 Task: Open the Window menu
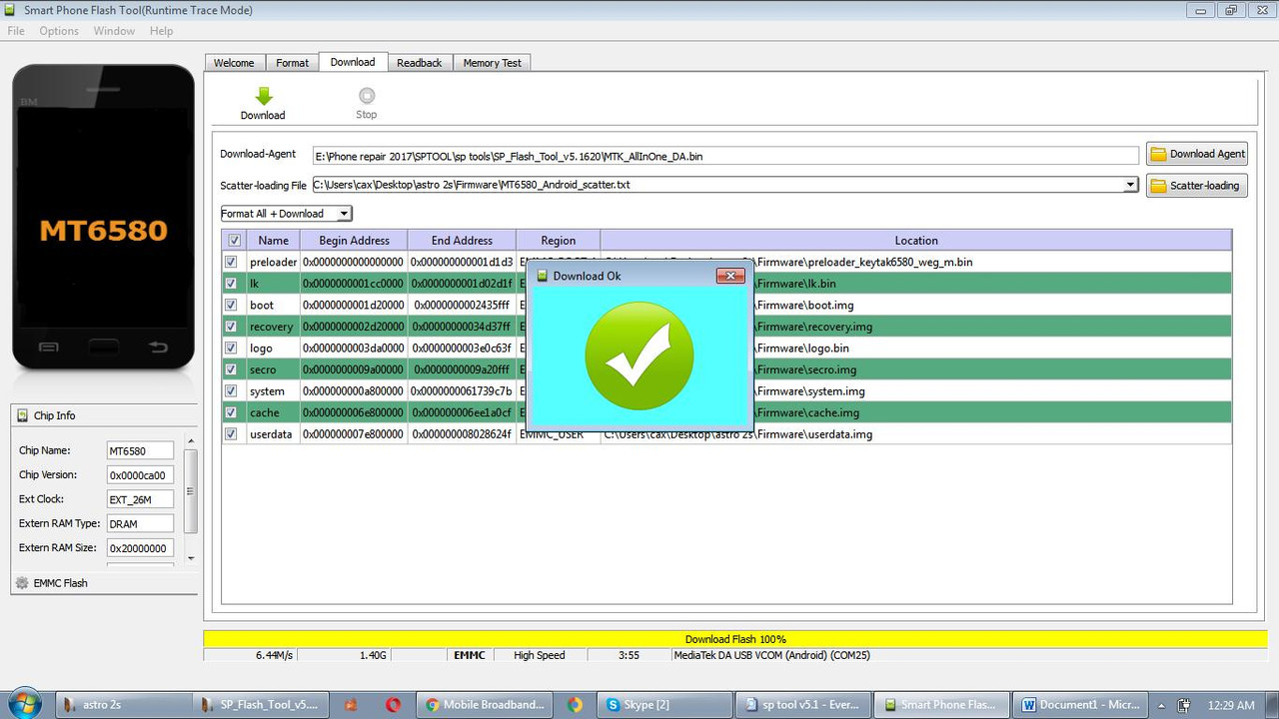pos(114,31)
